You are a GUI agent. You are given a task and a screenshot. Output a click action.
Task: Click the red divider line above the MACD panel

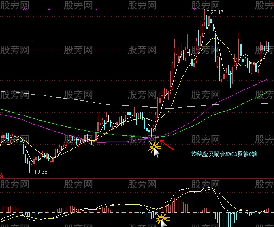tap(137, 178)
